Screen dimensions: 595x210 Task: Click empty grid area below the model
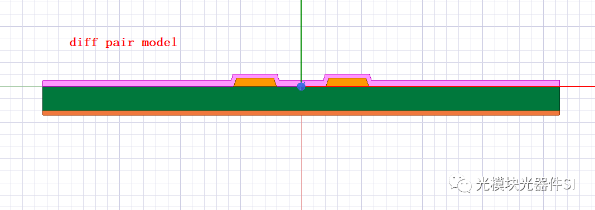[x=190, y=159]
